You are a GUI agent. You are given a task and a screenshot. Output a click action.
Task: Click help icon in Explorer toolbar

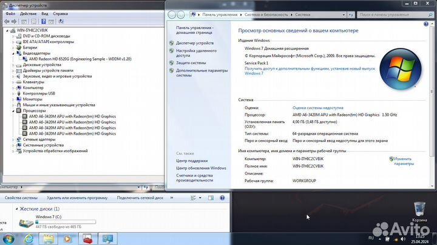click(x=222, y=198)
